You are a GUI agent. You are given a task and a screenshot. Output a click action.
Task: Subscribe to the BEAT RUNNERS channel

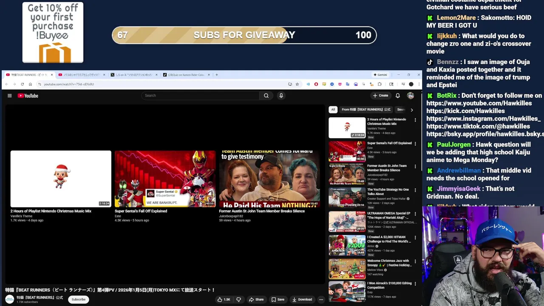point(78,300)
